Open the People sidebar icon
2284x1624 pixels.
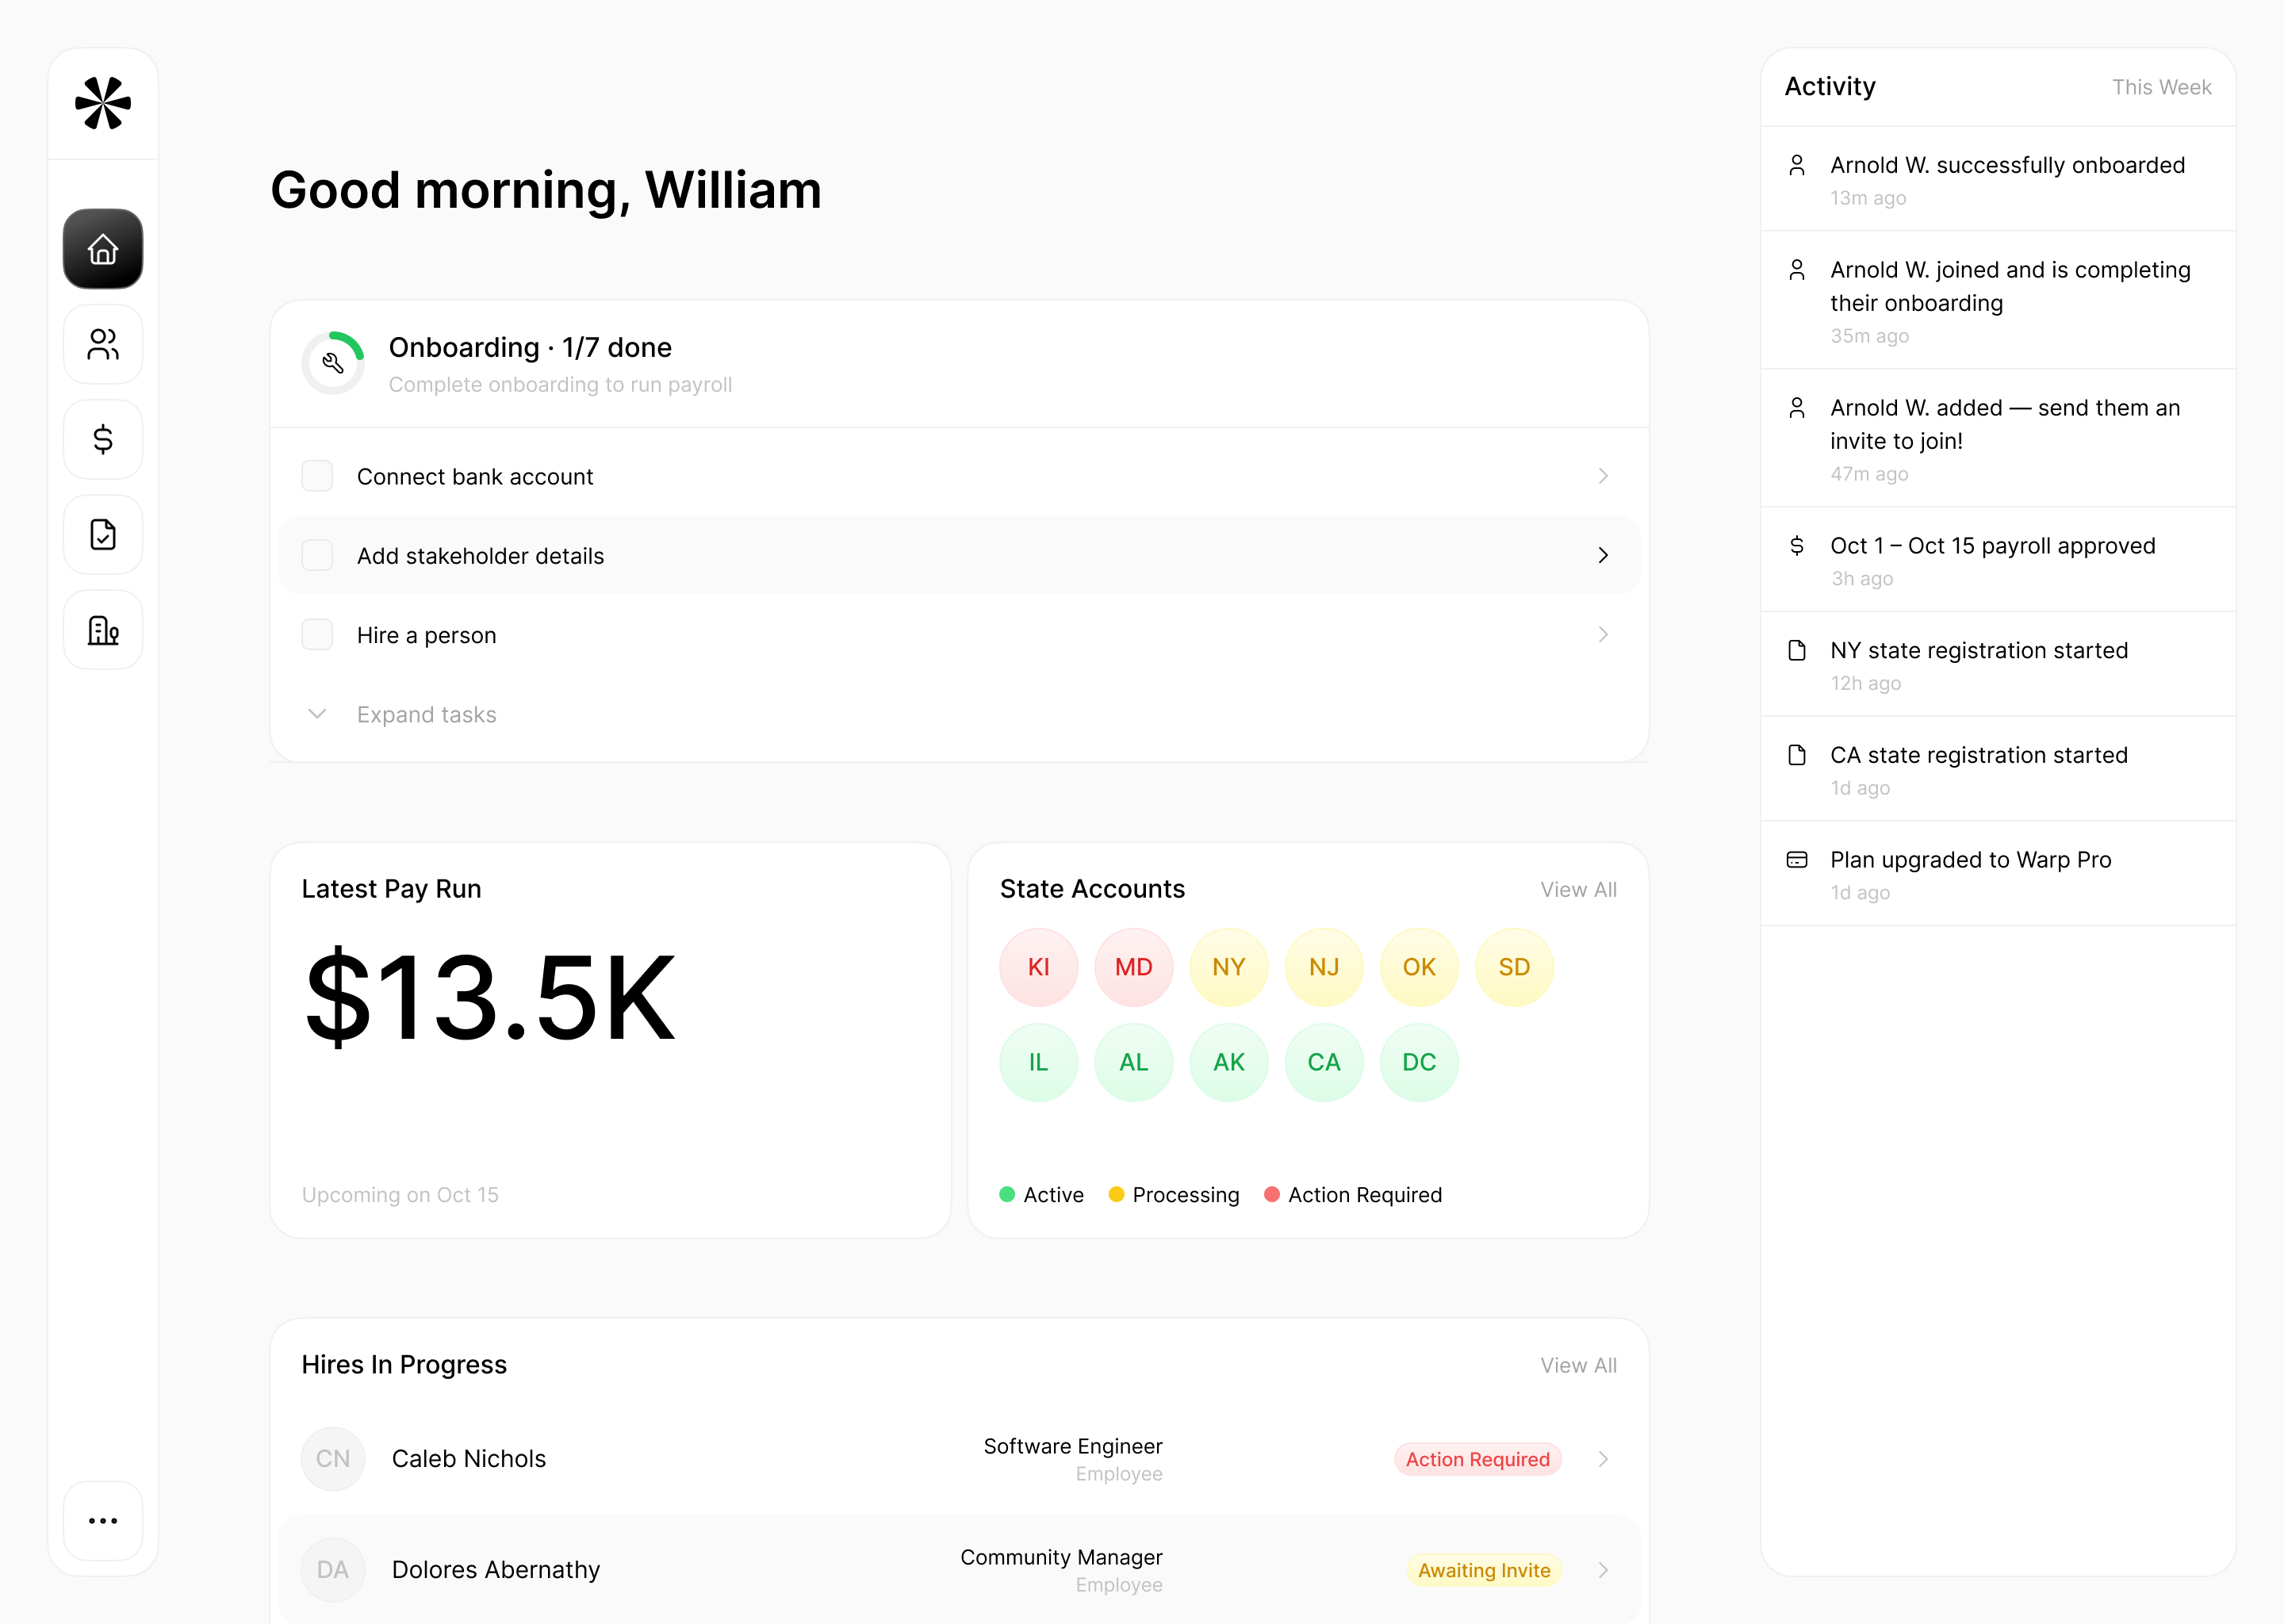point(103,344)
